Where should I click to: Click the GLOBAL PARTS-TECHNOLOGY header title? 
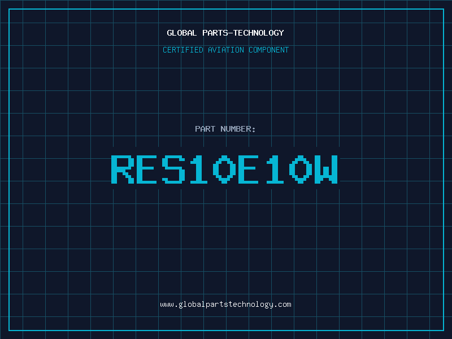[225, 33]
